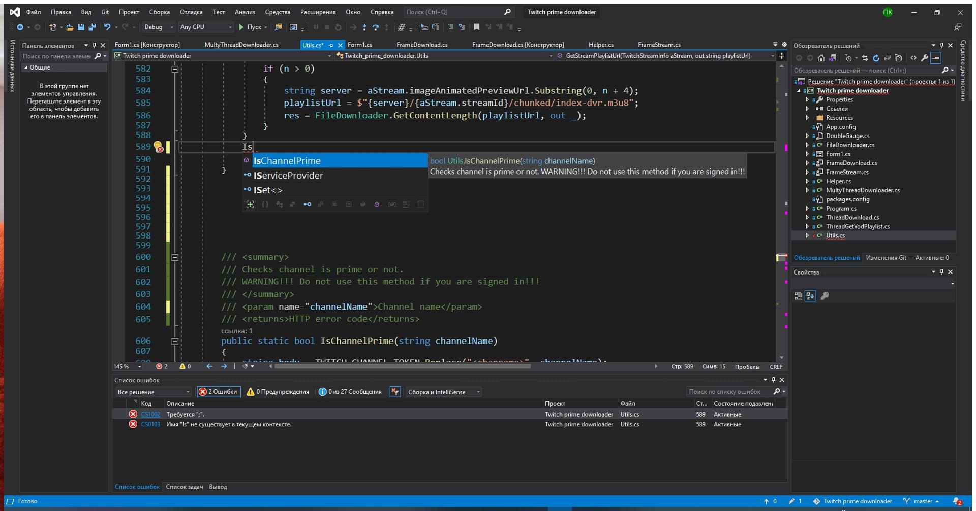Switch to the Helper.cs editor tab
Screen dimensions: 976x511
[x=601, y=45]
